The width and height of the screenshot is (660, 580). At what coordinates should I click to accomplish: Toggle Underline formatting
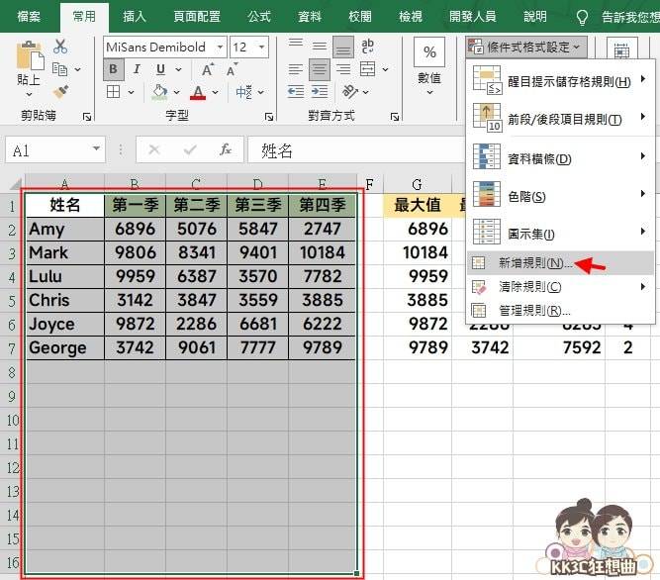160,69
